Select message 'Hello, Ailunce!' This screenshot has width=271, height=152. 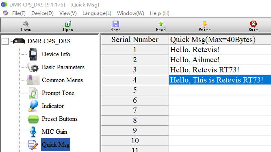[x=220, y=60]
